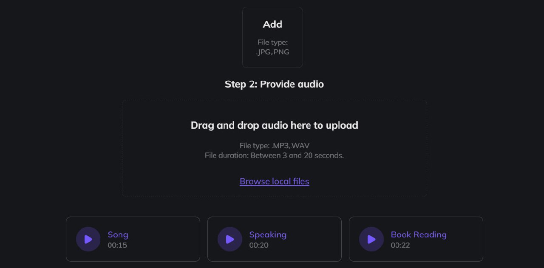Play the Book Reading sample audio

point(371,239)
